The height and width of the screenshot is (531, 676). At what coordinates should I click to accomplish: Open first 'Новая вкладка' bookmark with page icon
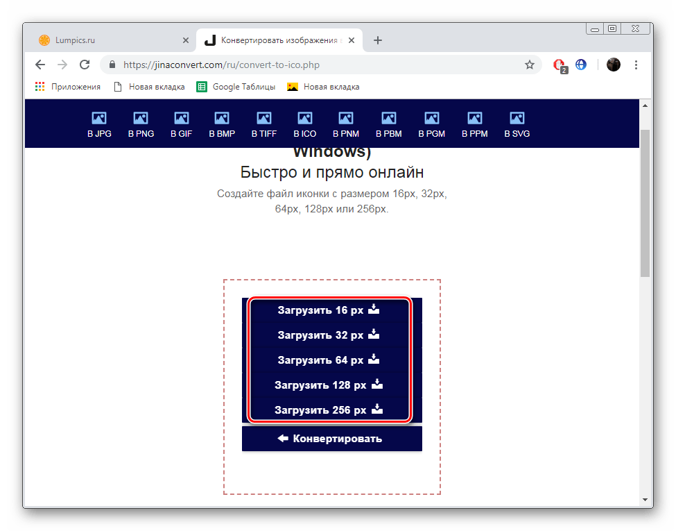[x=149, y=87]
